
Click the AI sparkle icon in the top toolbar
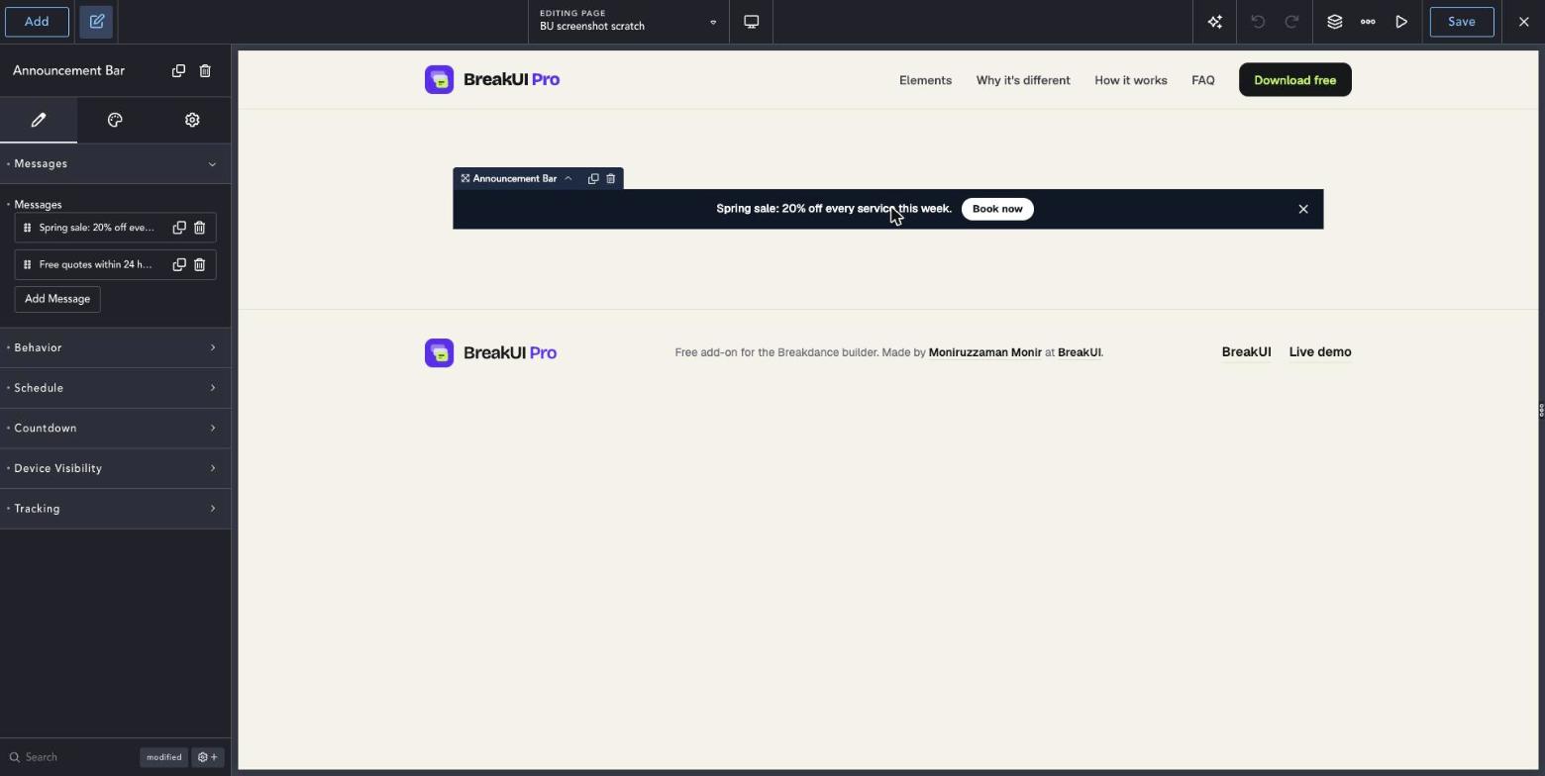tap(1215, 22)
